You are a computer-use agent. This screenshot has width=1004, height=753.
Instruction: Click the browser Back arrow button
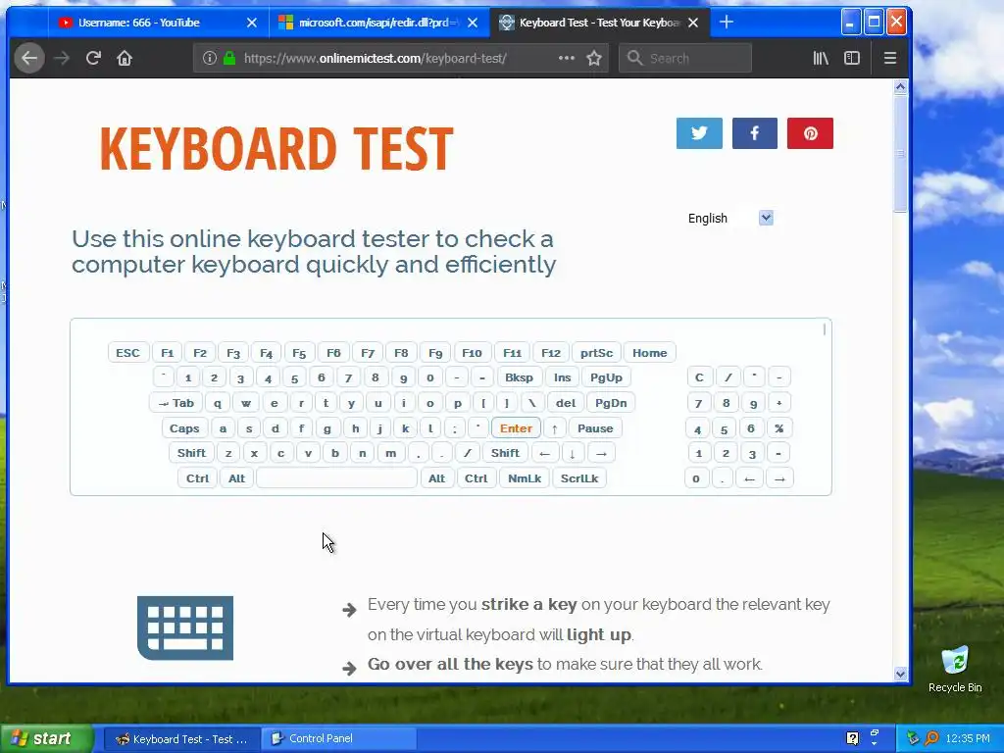coord(29,58)
